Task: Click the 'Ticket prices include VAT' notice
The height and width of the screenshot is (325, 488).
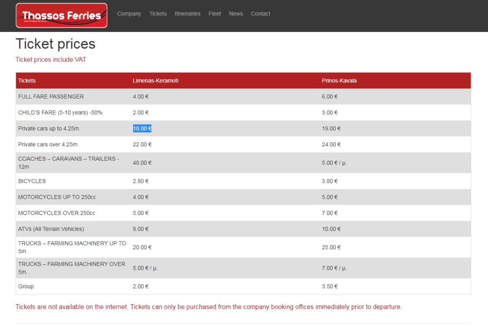Action: coord(51,60)
